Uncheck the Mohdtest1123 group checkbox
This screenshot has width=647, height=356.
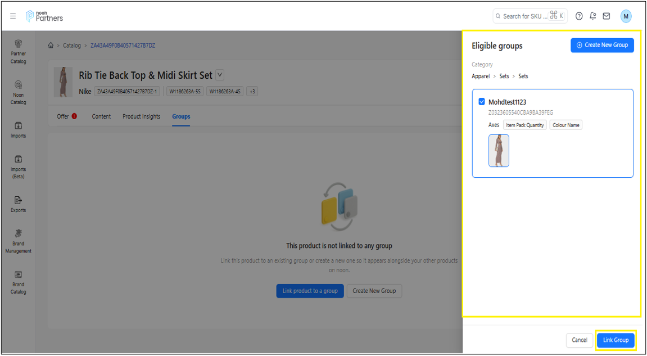point(482,102)
